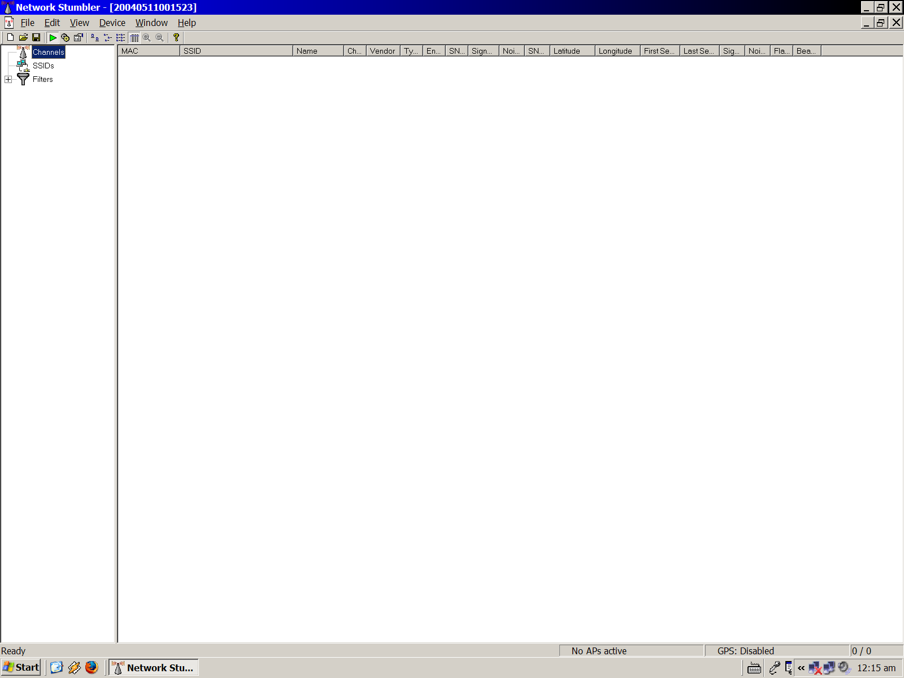Select the Filters tree node

pos(43,79)
